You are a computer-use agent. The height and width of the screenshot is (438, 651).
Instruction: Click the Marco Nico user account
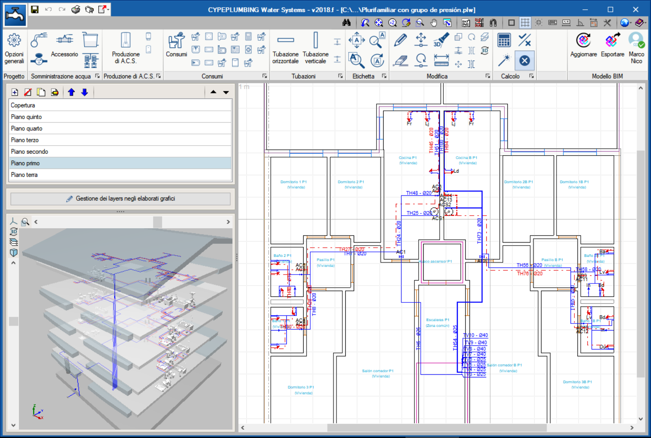636,49
